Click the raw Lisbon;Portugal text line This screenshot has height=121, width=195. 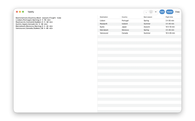tap(33, 20)
